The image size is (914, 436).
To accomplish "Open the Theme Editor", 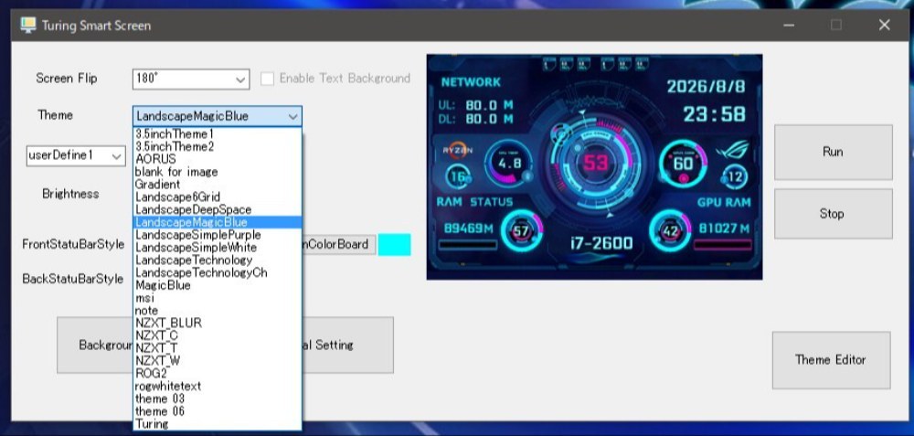I will (831, 360).
